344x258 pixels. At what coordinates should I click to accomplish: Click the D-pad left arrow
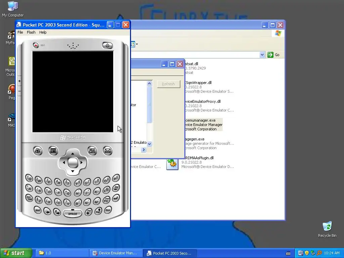pos(63,163)
